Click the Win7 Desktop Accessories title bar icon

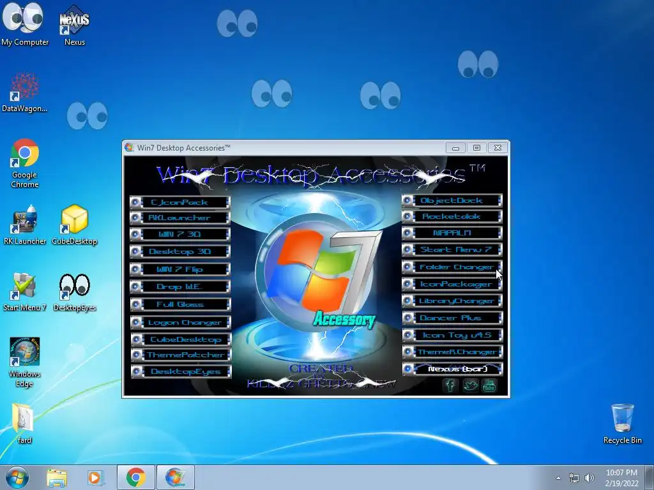130,147
